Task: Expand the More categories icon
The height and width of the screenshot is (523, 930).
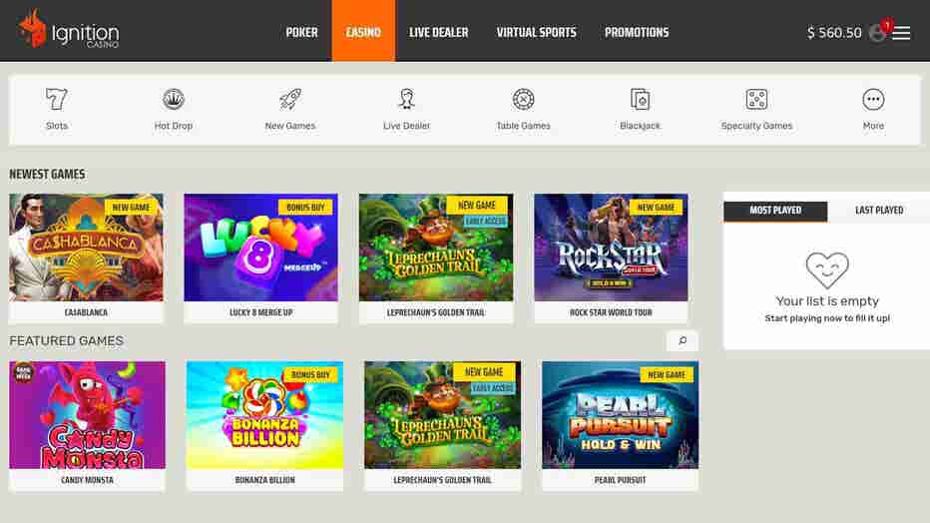Action: pos(873,99)
